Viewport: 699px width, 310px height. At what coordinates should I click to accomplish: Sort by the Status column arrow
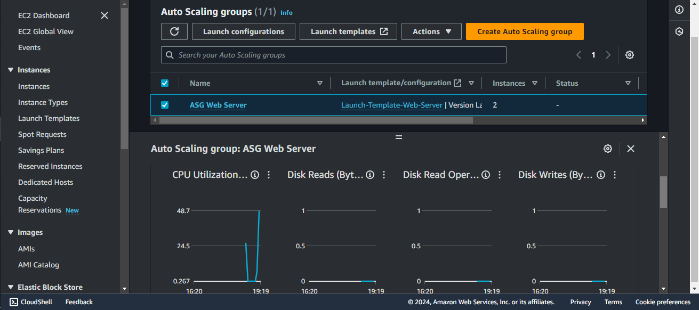[628, 83]
